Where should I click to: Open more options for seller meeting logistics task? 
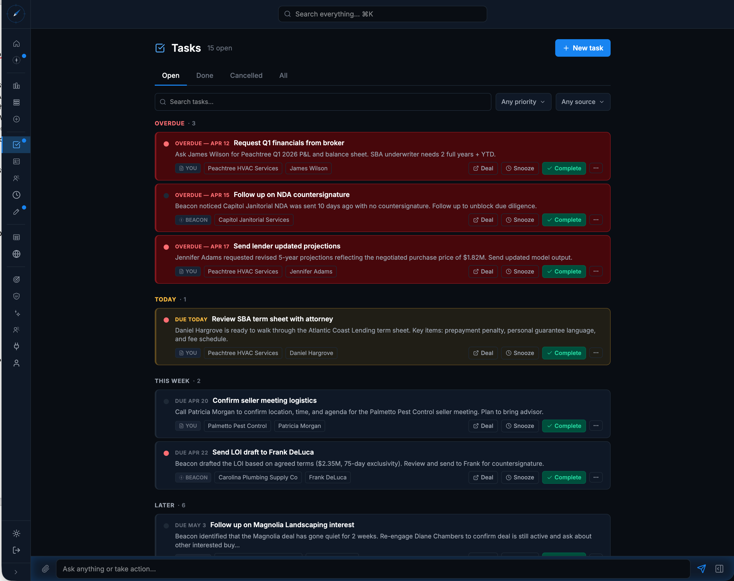point(595,426)
